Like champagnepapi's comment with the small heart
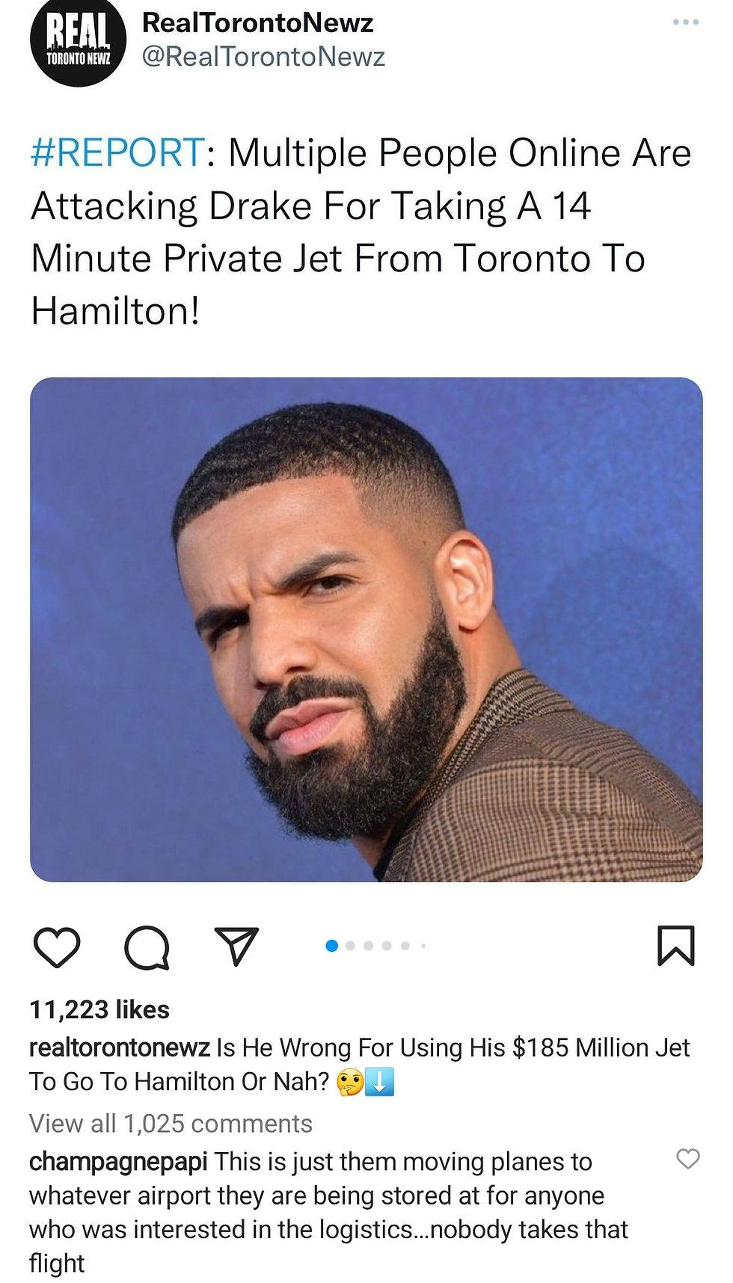Screen dimensions: 733x1283 point(687,1158)
